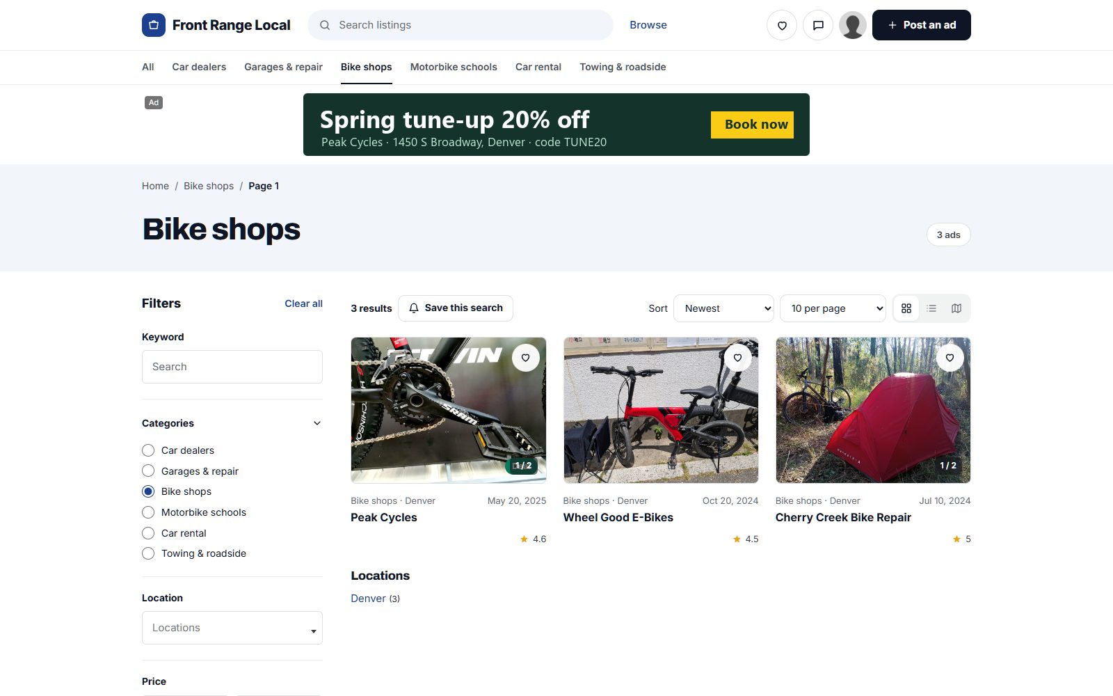
Task: Select the Car dealers category radio
Action: click(148, 450)
